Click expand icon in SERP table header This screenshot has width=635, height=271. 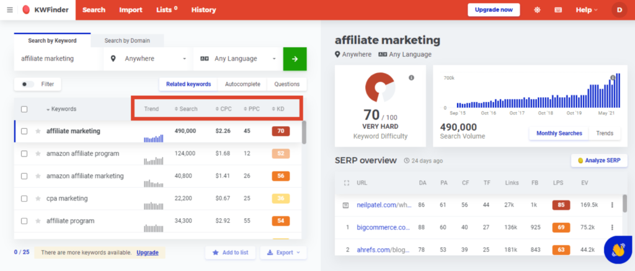346,183
